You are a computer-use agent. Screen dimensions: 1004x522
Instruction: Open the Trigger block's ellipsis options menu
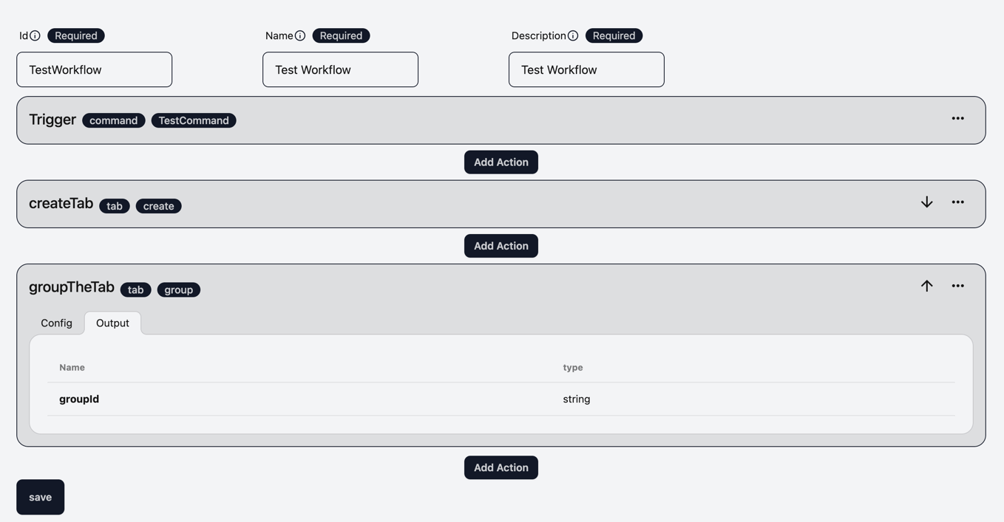[x=957, y=118]
